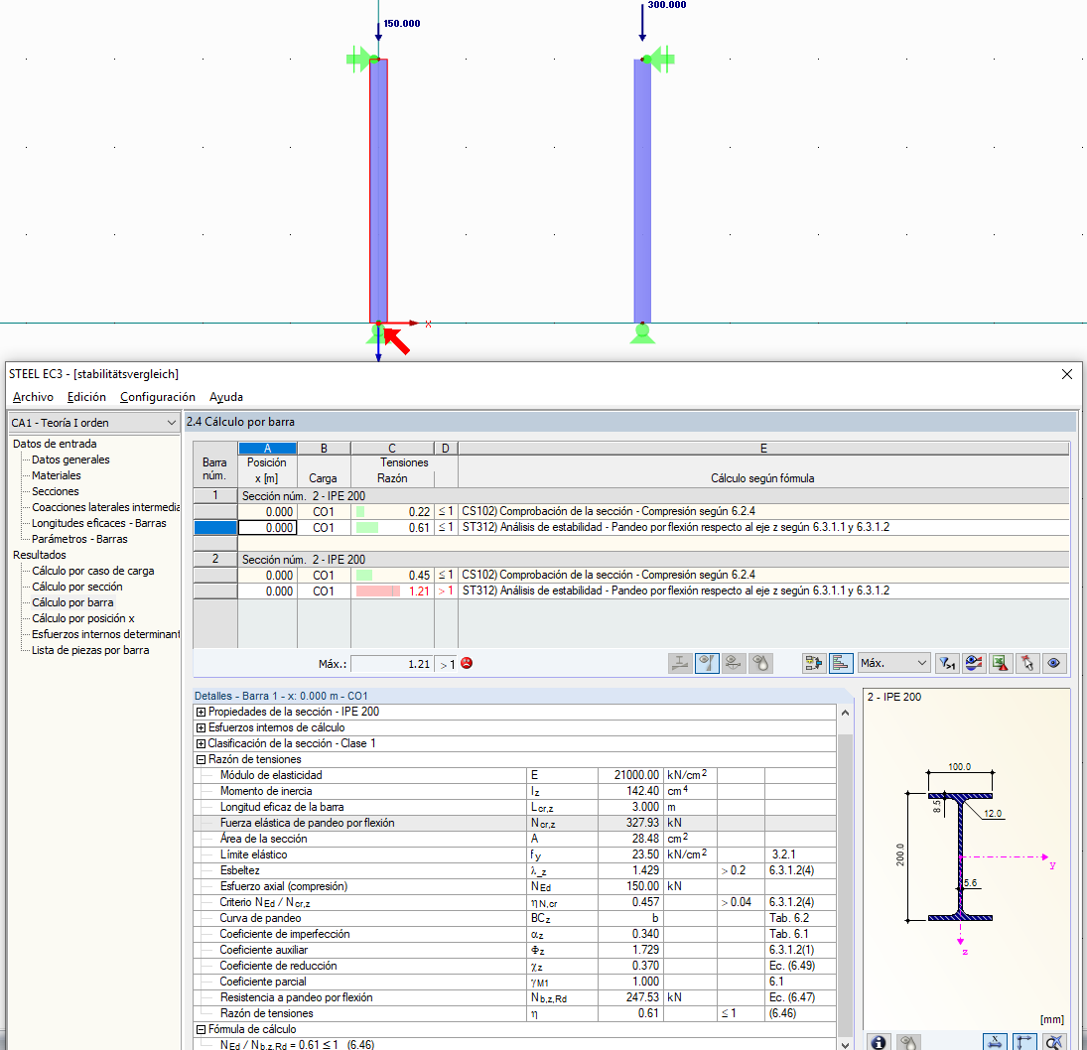Image resolution: width=1087 pixels, height=1050 pixels.
Task: Click the colored relation scale eye icon
Action: coord(974,663)
